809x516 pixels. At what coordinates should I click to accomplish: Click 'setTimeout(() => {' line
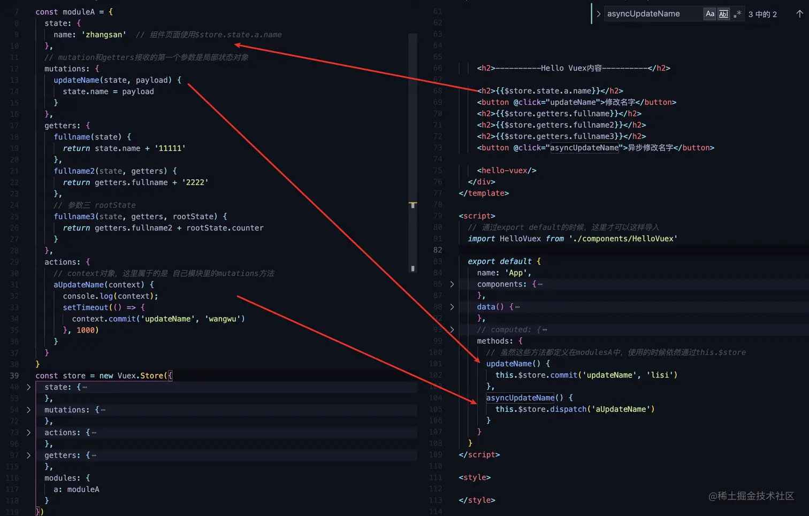point(104,307)
